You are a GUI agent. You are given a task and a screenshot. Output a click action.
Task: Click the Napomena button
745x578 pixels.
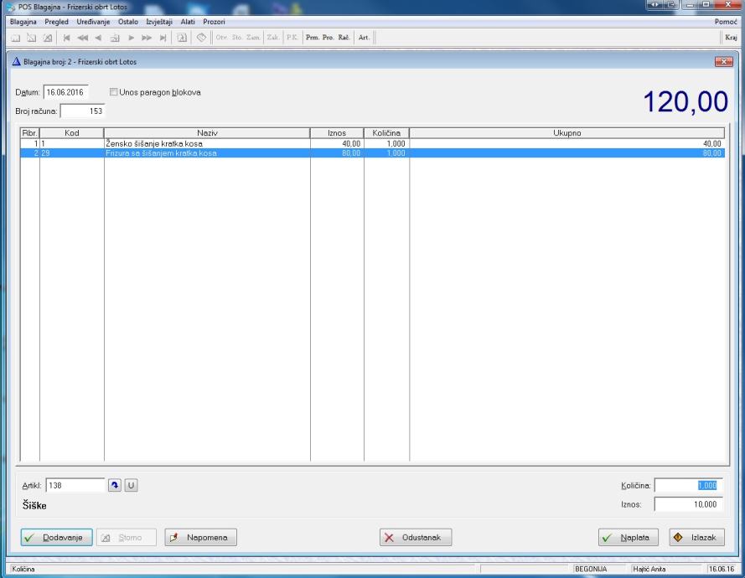200,537
